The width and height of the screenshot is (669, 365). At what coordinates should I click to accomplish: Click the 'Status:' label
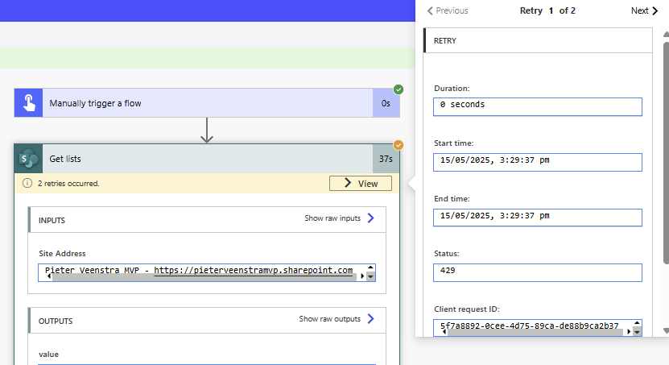447,254
